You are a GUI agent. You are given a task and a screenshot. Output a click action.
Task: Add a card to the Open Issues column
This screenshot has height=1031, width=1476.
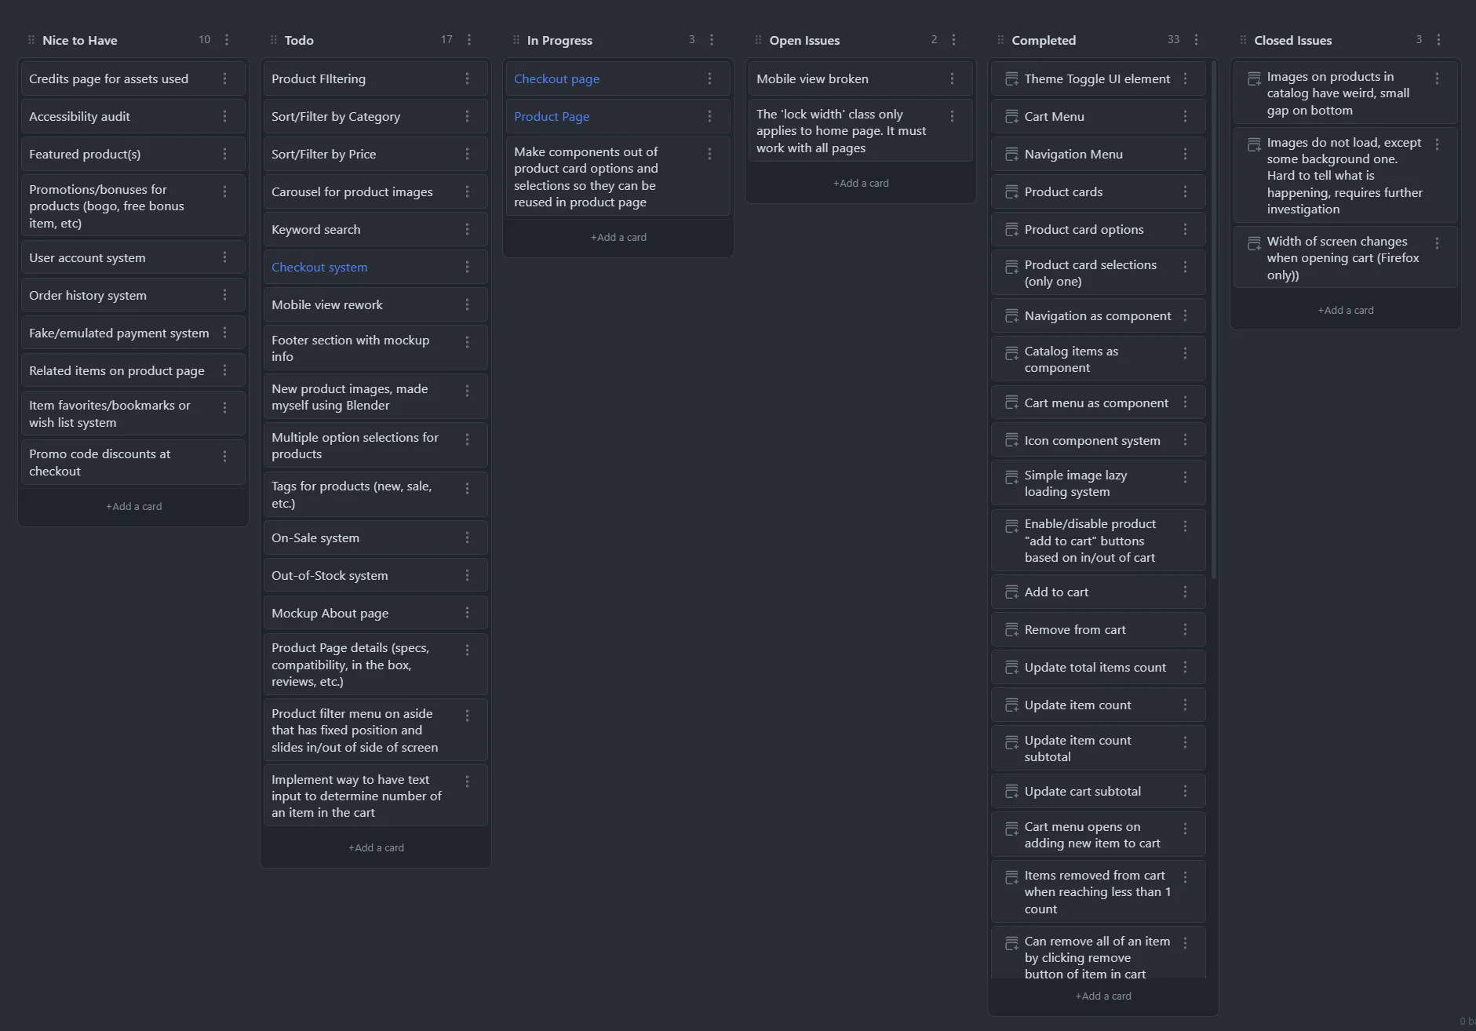tap(860, 182)
